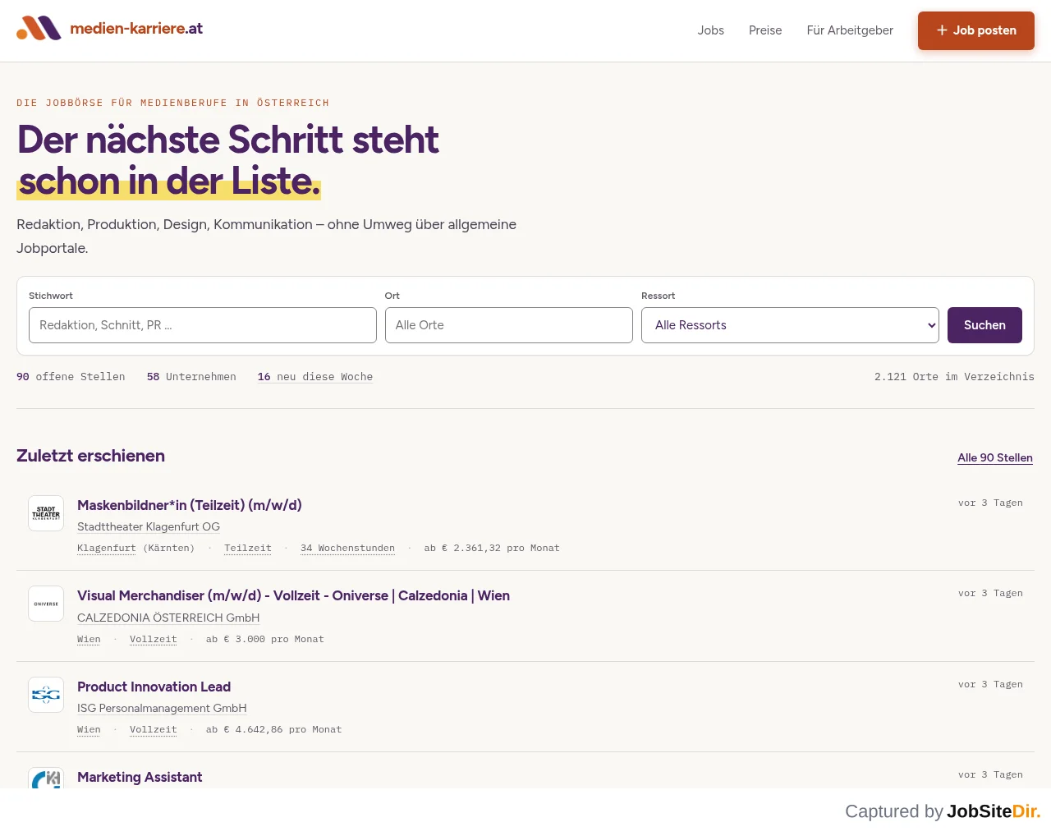The height and width of the screenshot is (836, 1051).
Task: Click the 'Zuletzt erschienen' heading
Action: coord(90,456)
